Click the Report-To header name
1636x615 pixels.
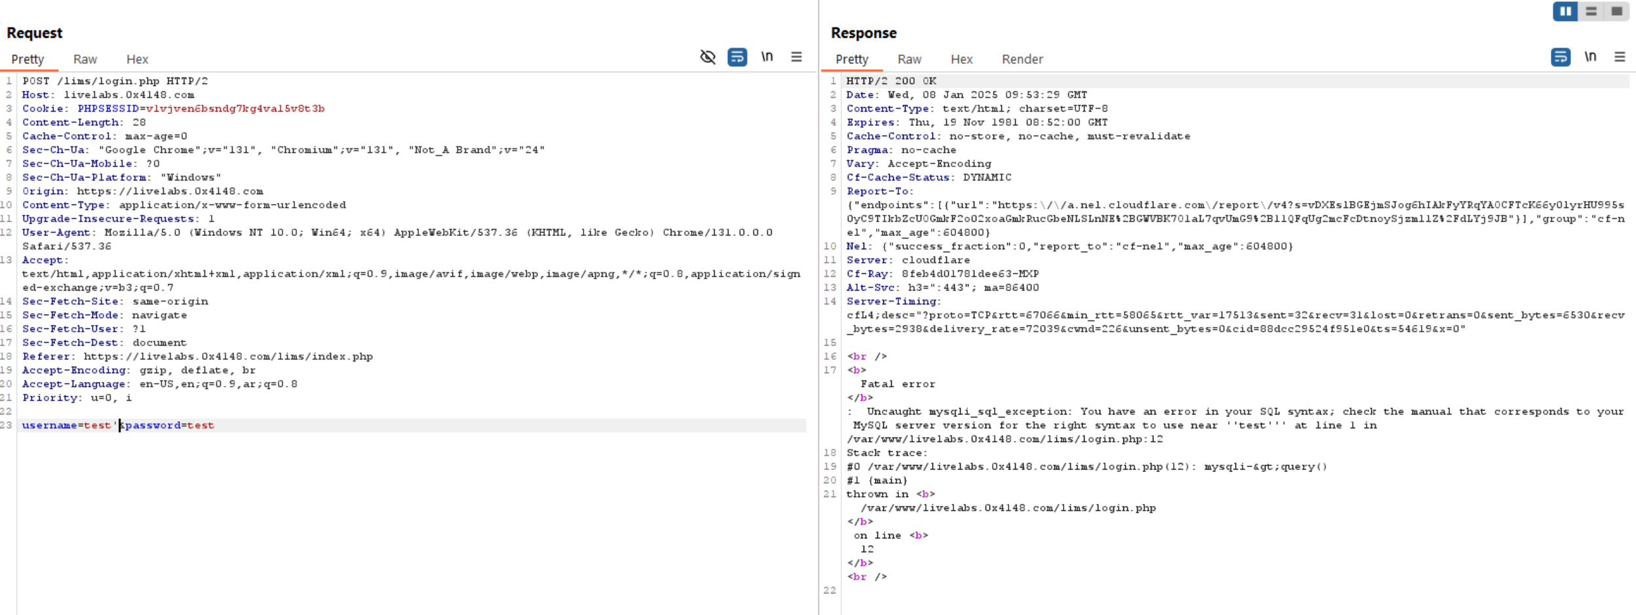coord(879,191)
